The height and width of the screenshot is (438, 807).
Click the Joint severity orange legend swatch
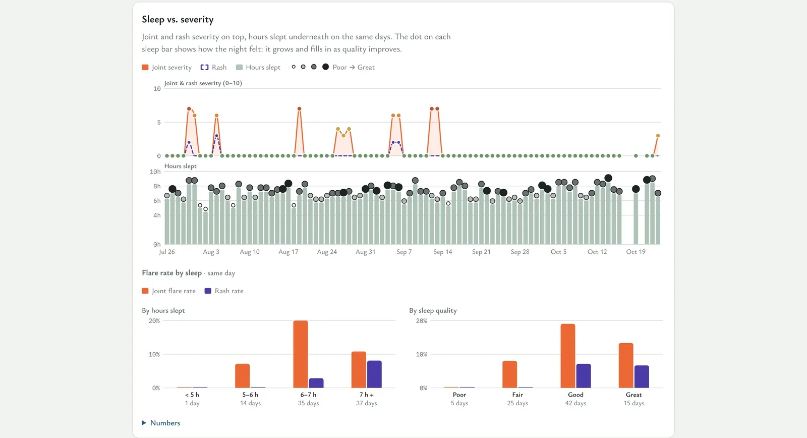[145, 67]
